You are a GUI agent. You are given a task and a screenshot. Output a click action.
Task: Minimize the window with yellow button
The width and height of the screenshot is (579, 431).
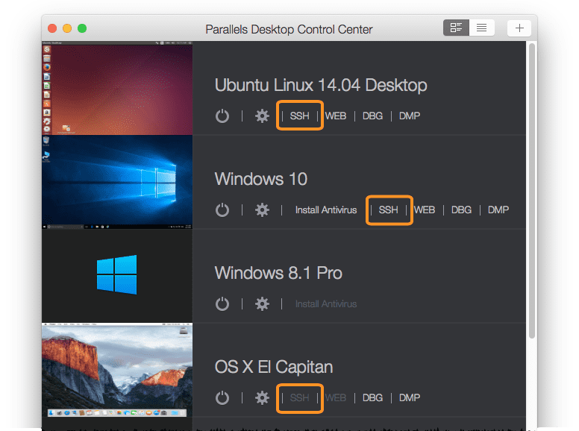tap(67, 28)
